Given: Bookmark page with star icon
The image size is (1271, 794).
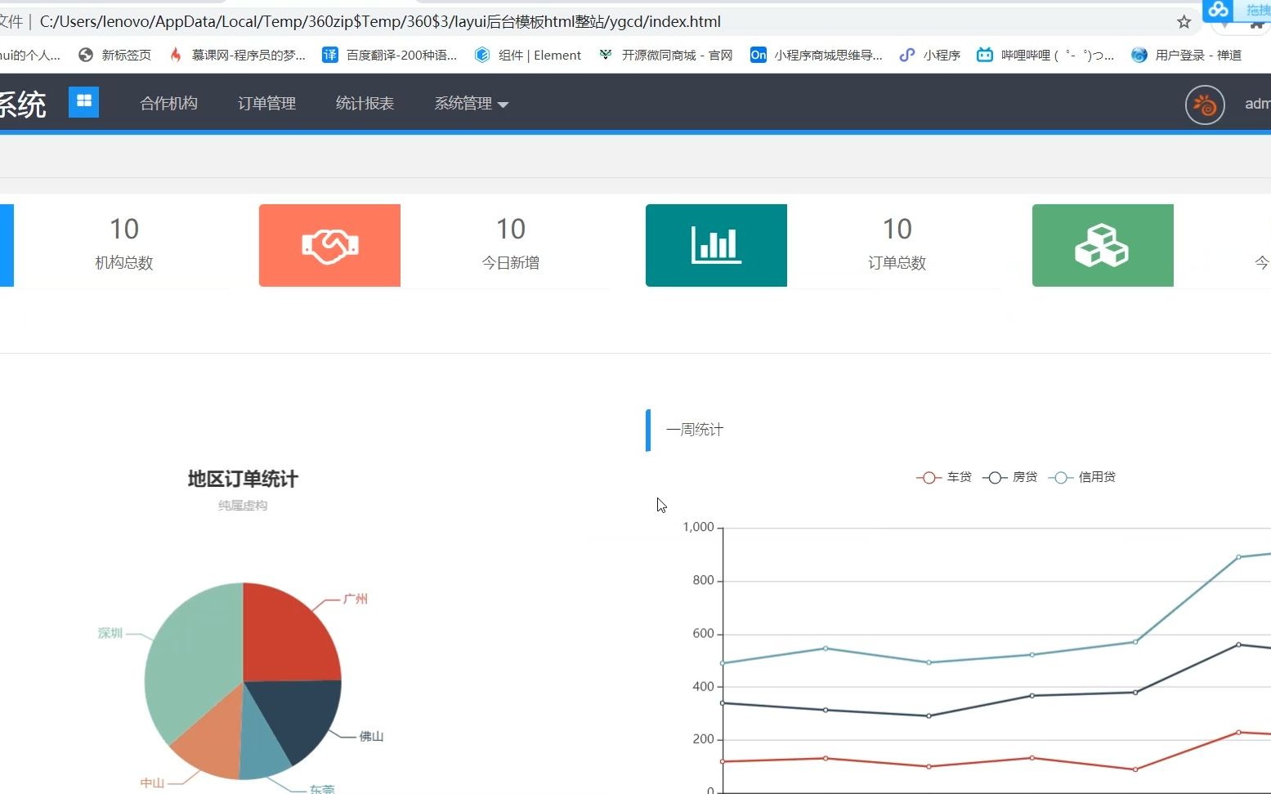Looking at the screenshot, I should click(1184, 22).
